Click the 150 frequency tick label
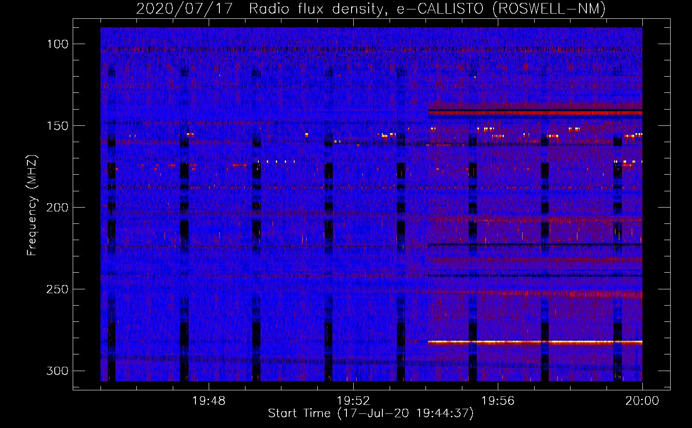The width and height of the screenshot is (692, 428). 57,126
